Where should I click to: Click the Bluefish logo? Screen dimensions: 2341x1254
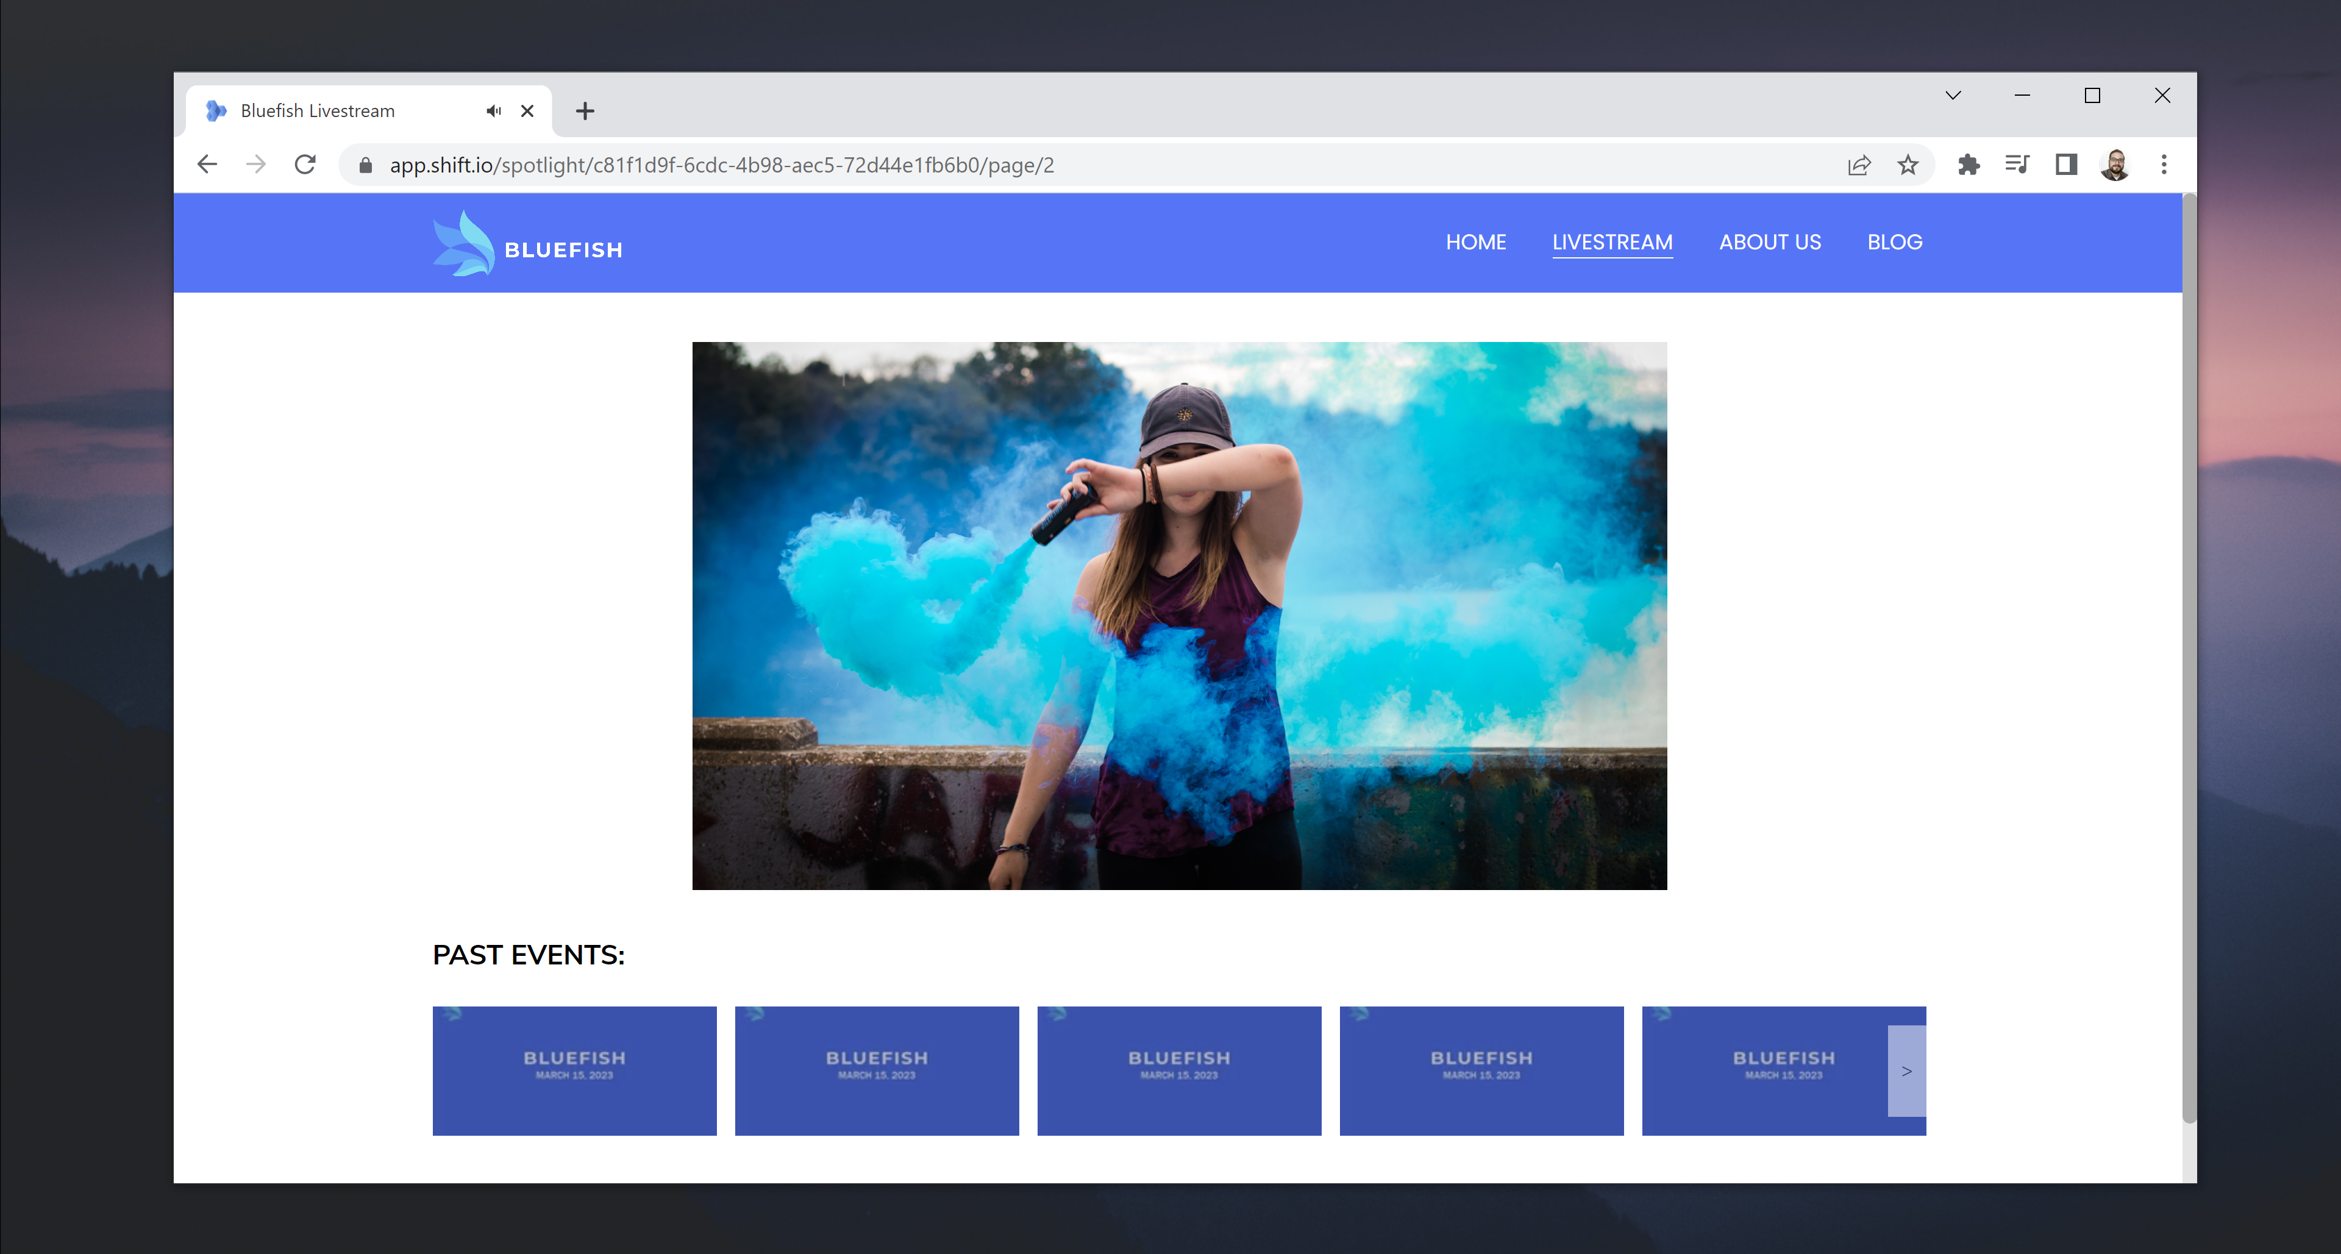click(x=527, y=244)
